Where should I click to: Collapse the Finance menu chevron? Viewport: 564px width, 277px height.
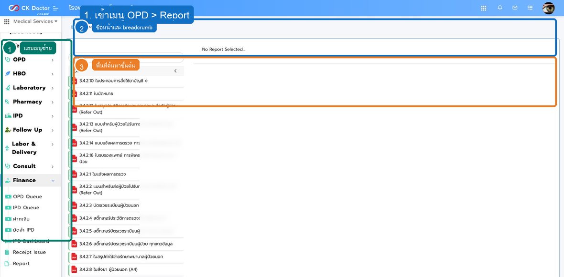pos(53,181)
